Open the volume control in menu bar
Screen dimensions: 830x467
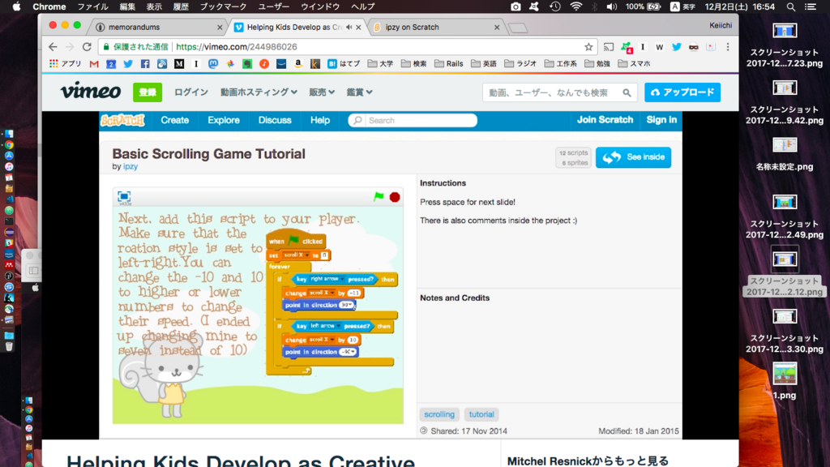tap(611, 6)
